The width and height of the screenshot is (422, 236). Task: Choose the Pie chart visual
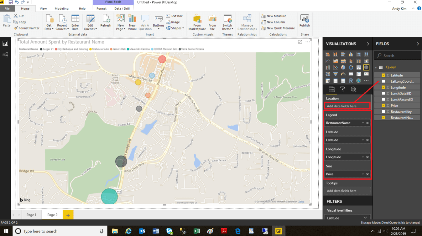click(x=343, y=68)
